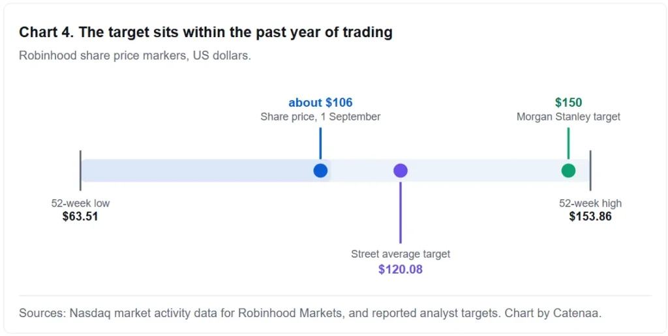Select the 'about $106' price label
This screenshot has width=668, height=336.
pyautogui.click(x=320, y=102)
